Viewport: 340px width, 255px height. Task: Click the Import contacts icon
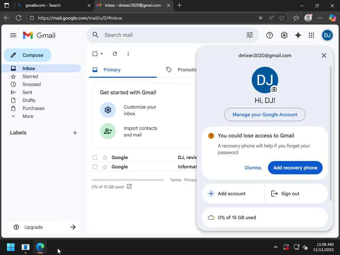pyautogui.click(x=108, y=131)
